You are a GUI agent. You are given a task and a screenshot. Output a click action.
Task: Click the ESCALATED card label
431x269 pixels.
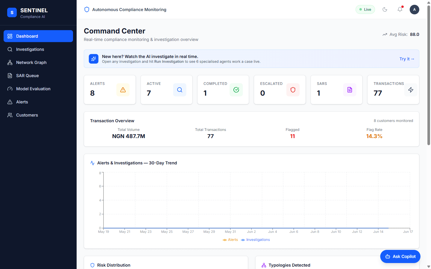pos(271,84)
